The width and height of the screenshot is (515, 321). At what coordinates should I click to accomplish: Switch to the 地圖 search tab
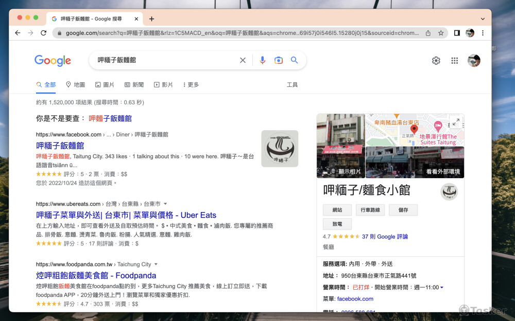[75, 84]
